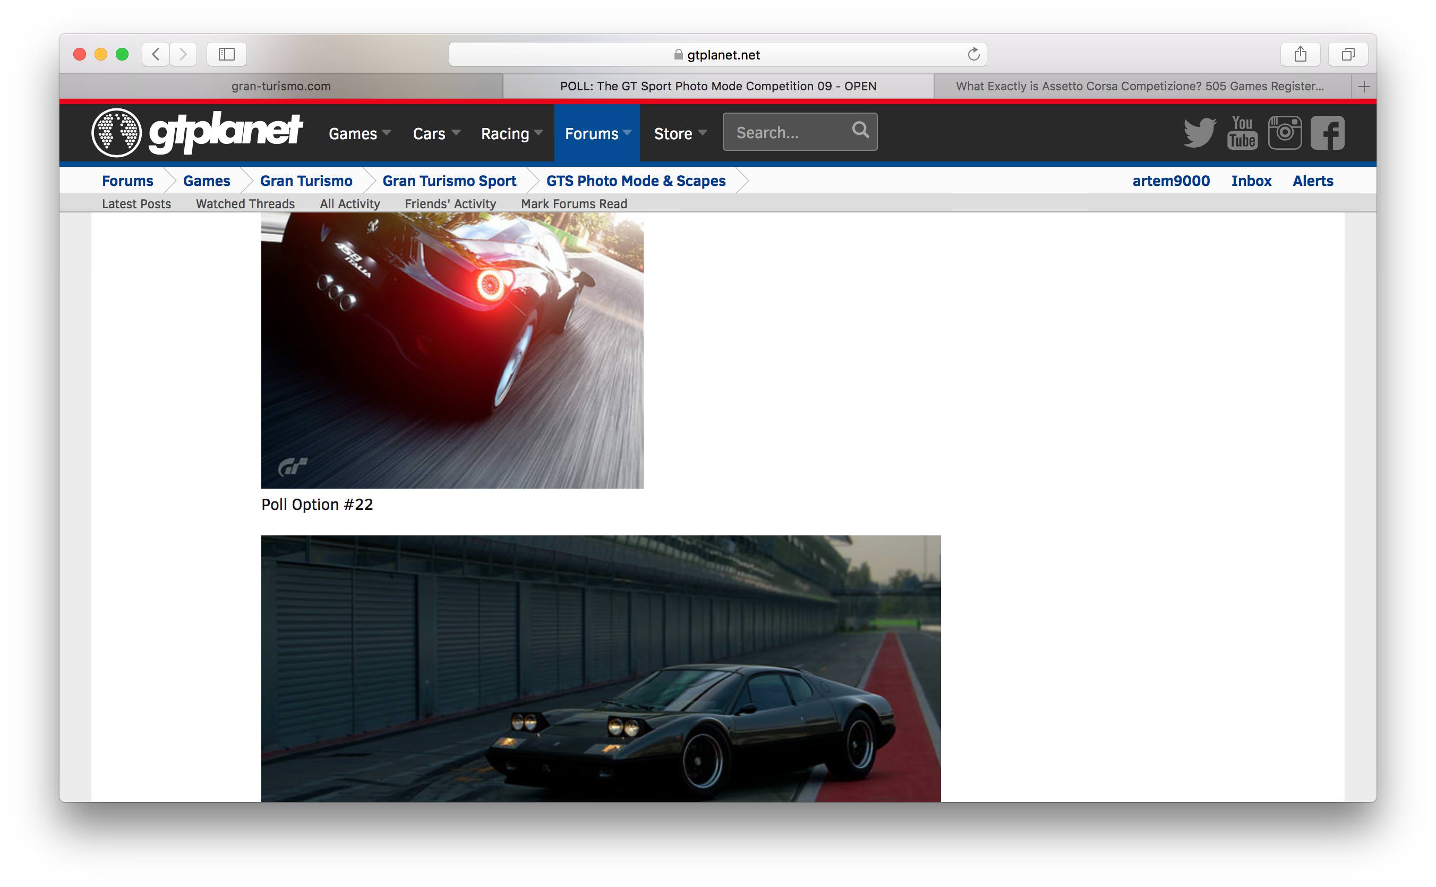
Task: Open the Safari share button
Action: coord(1301,54)
